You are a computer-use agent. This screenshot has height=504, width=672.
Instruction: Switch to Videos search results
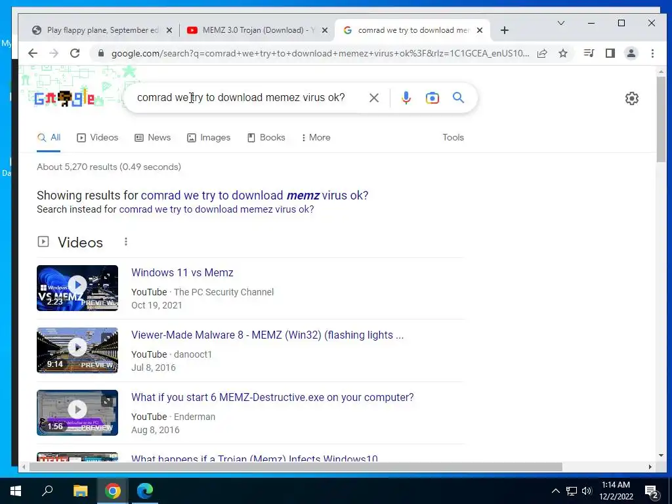tap(98, 138)
